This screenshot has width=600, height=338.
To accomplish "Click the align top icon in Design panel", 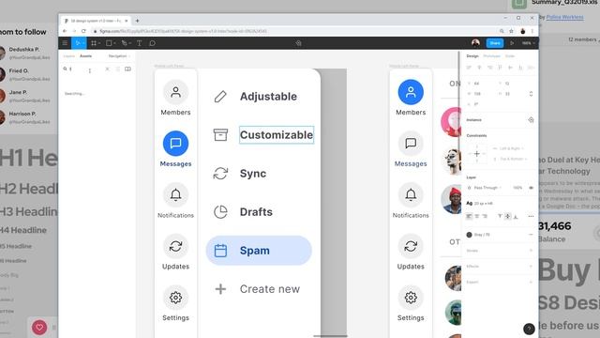I will pyautogui.click(x=500, y=68).
